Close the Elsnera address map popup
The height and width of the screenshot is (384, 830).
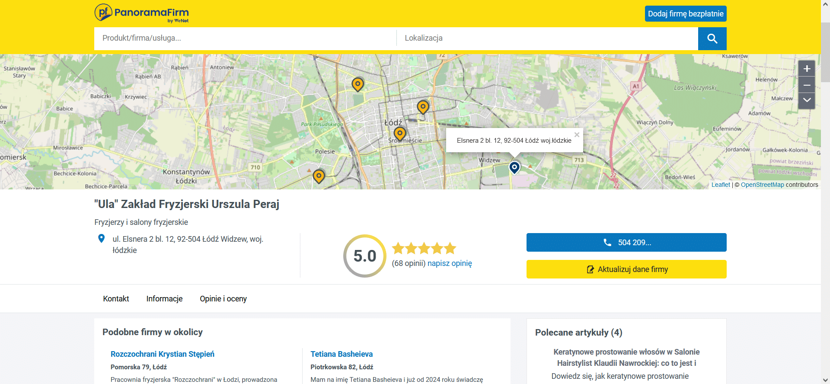click(x=576, y=135)
